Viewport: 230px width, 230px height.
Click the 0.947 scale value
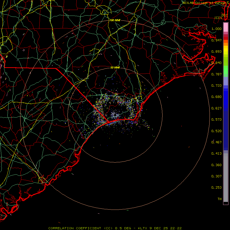pos(216,40)
